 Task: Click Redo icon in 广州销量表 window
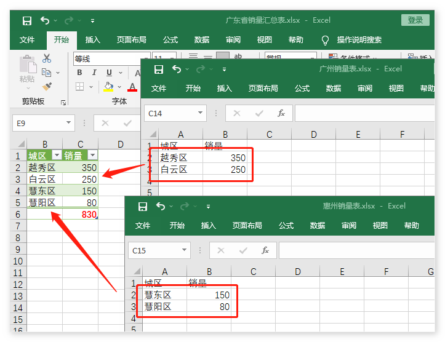tap(201, 69)
